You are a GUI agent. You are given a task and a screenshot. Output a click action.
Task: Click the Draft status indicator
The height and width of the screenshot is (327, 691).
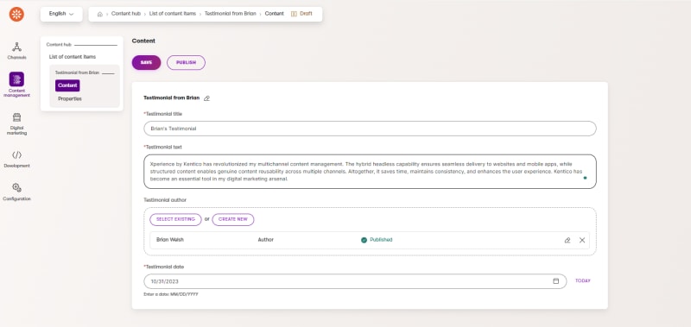[301, 14]
